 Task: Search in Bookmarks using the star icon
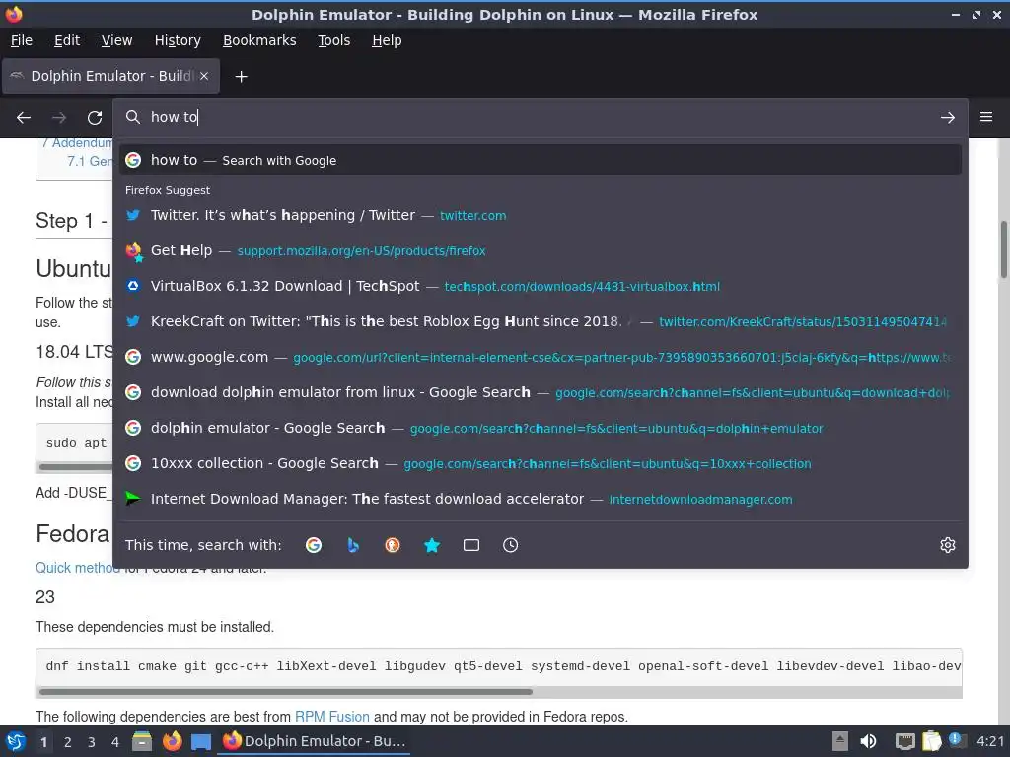point(432,545)
